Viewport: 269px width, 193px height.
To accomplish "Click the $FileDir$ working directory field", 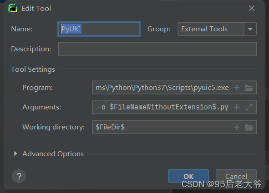I will click(x=162, y=127).
